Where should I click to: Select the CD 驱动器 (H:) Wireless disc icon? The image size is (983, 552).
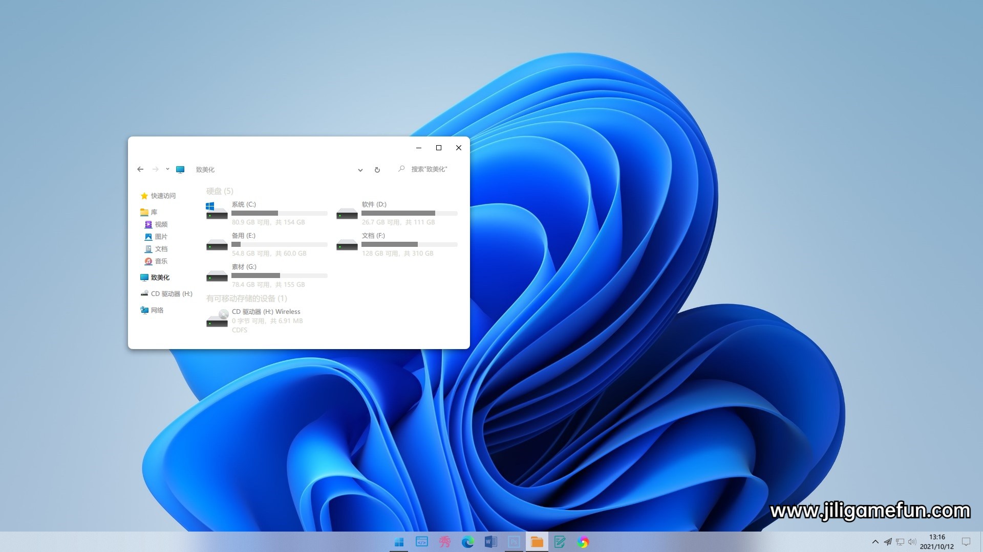coord(217,318)
